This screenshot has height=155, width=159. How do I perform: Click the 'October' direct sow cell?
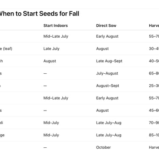(x=103, y=147)
